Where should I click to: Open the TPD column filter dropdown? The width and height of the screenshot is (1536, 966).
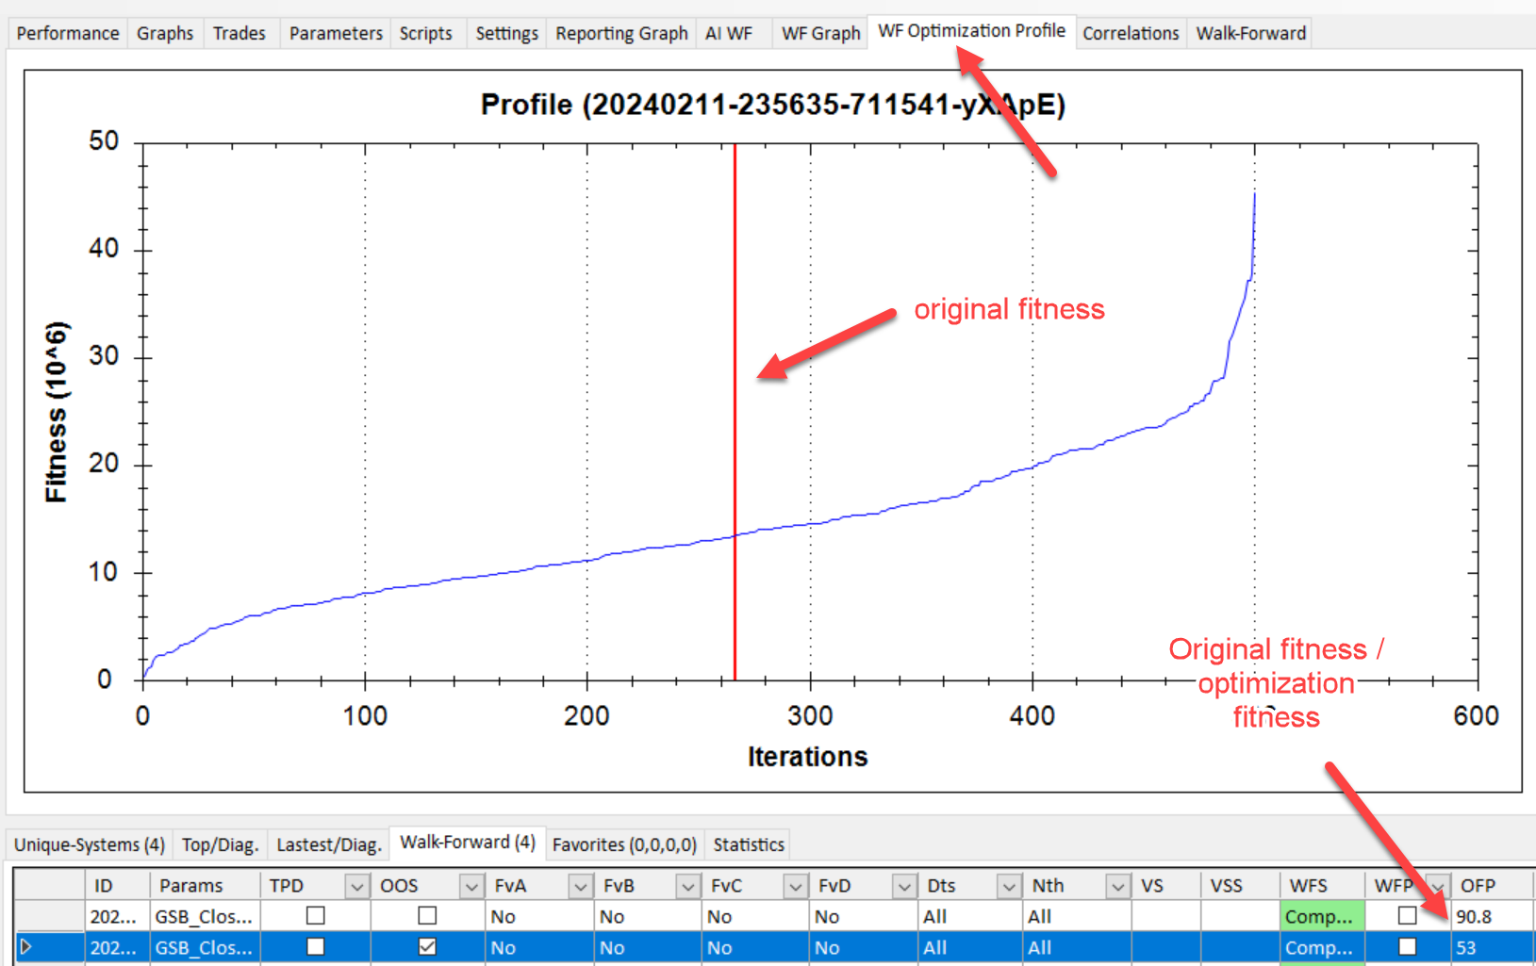356,887
